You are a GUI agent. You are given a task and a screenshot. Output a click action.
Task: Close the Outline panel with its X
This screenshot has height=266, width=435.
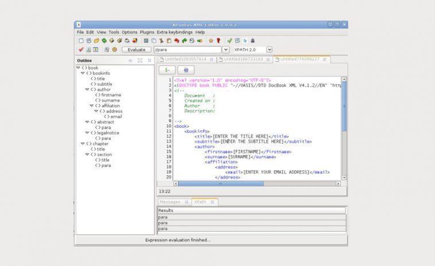coord(150,60)
